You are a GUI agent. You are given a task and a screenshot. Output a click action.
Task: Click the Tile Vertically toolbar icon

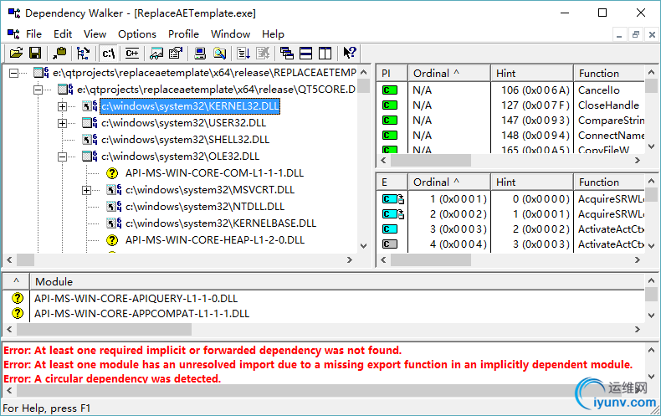325,54
